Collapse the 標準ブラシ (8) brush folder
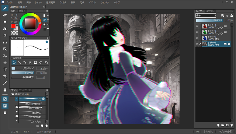 click(13, 94)
